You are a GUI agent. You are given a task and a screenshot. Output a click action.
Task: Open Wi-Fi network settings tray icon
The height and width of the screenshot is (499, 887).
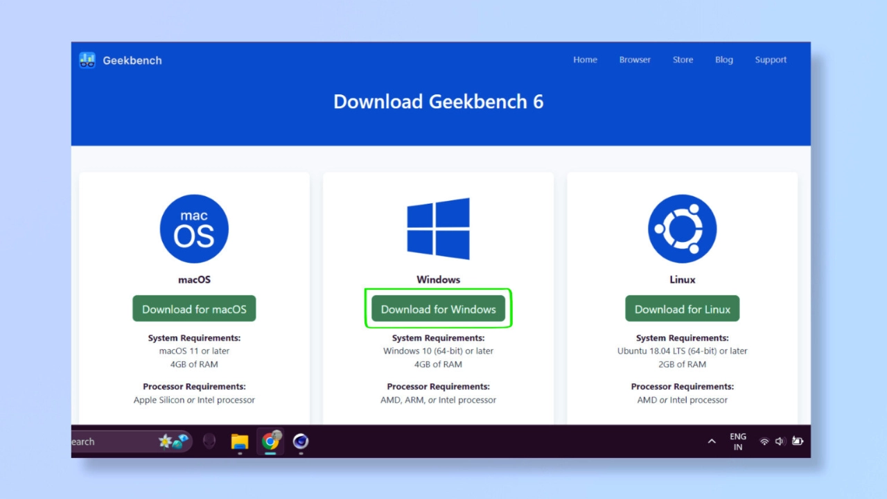click(x=764, y=441)
